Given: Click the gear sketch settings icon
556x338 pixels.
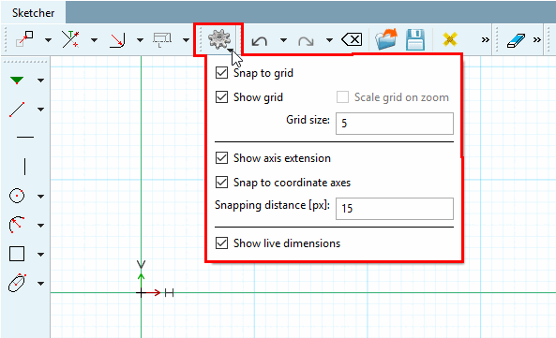Looking at the screenshot, I should 219,39.
